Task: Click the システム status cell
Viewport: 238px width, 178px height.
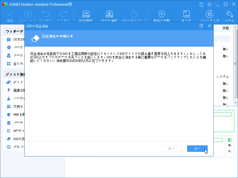Action: (x=223, y=77)
